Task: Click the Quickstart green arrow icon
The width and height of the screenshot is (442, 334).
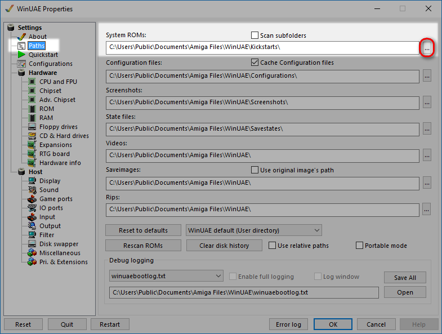Action: (x=22, y=55)
